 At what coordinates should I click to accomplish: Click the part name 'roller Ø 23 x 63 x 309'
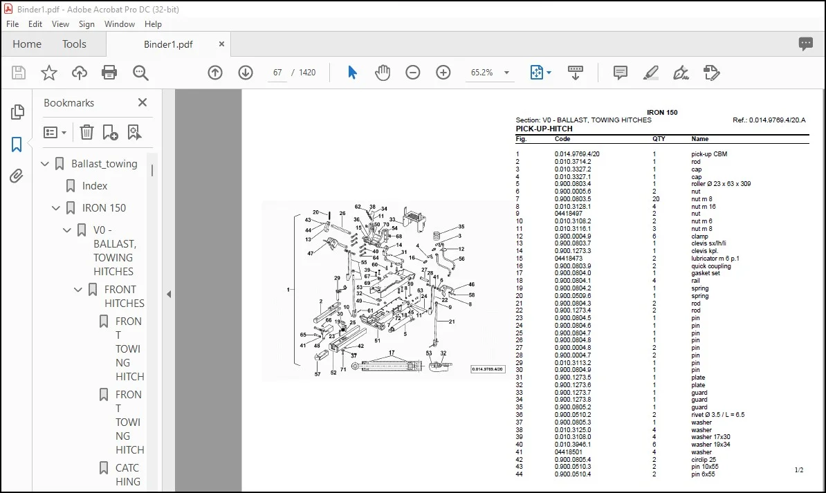pos(721,184)
